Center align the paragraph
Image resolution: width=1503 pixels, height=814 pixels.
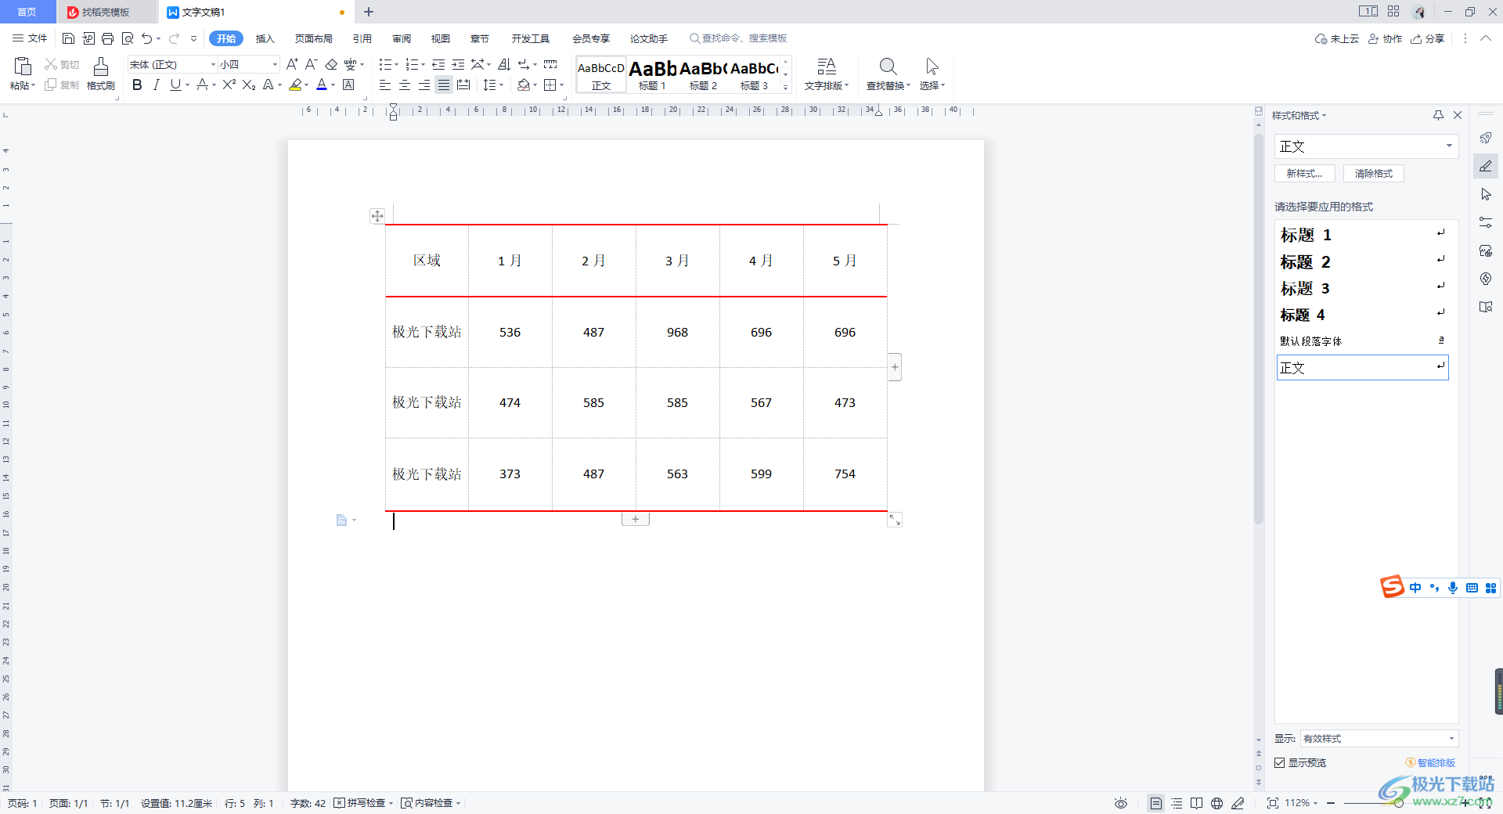[x=405, y=85]
